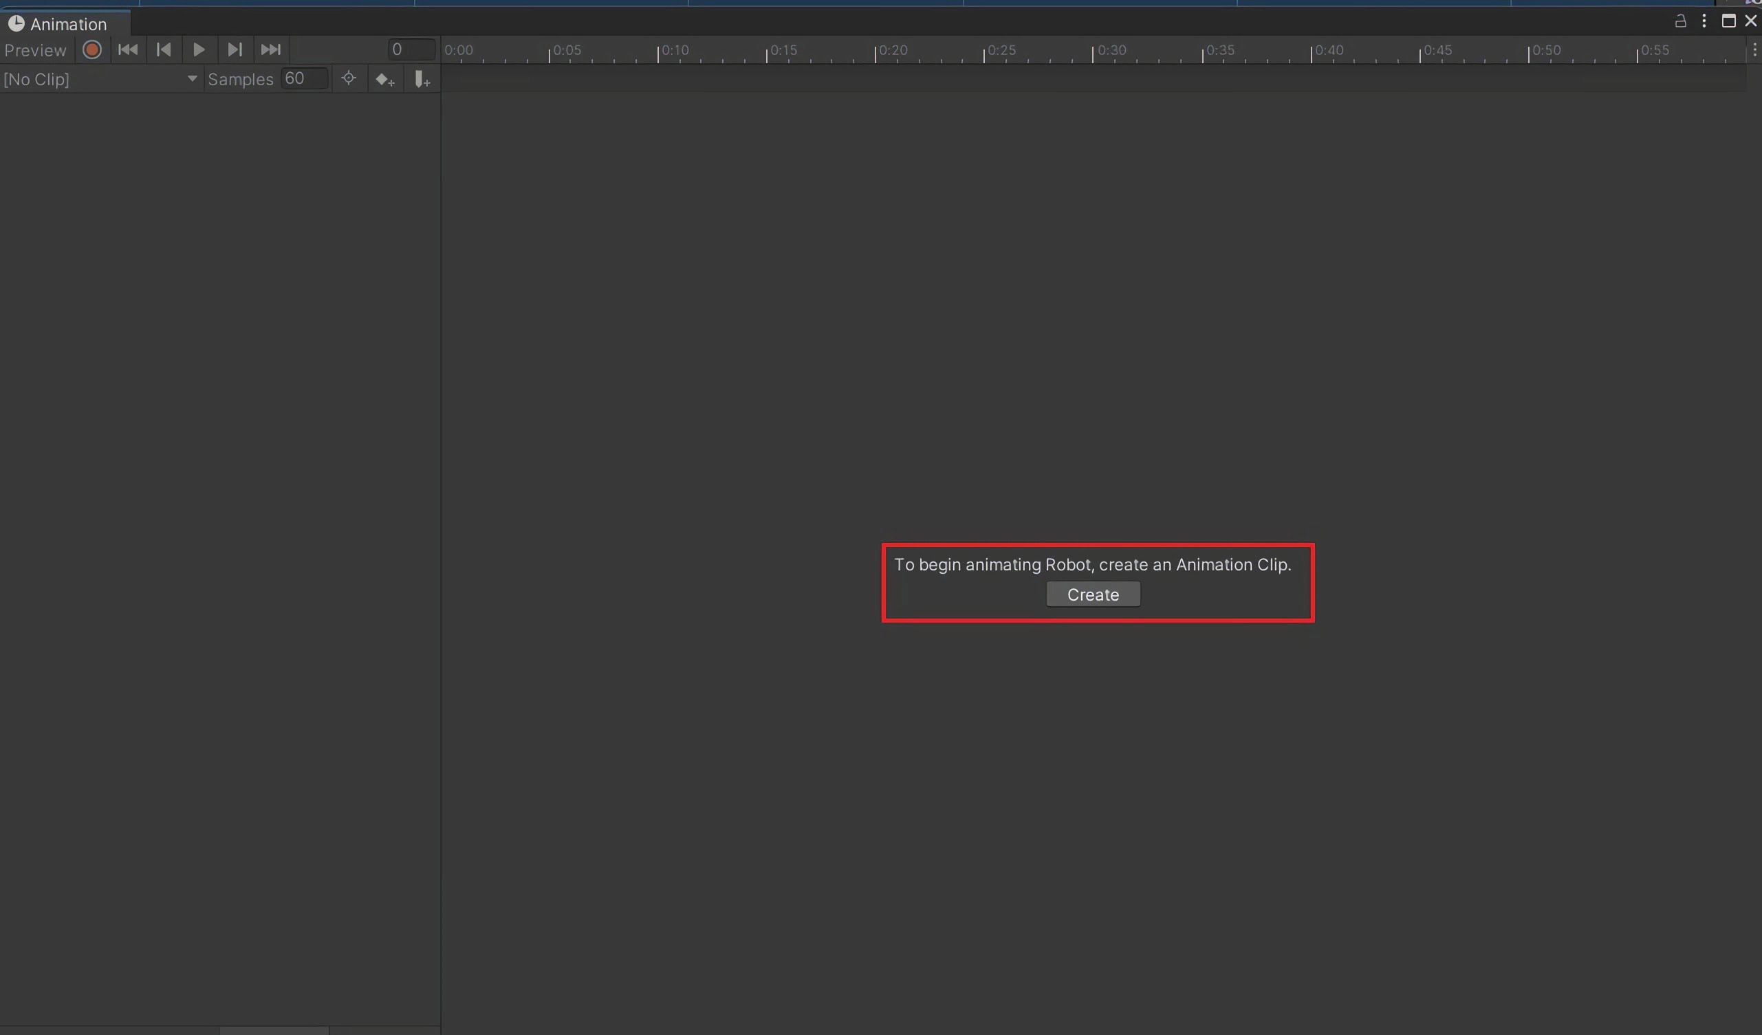Select the Animation tab

point(65,24)
